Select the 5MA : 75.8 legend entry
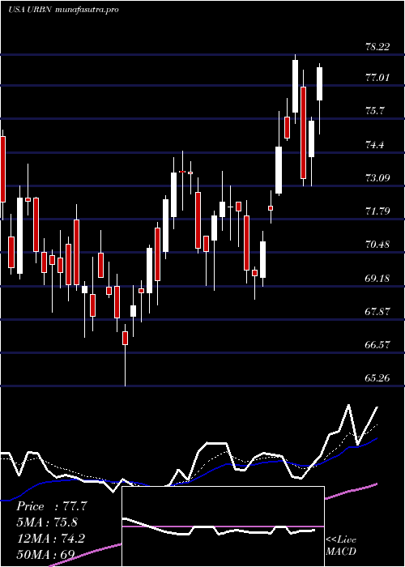405x567 pixels. [47, 522]
